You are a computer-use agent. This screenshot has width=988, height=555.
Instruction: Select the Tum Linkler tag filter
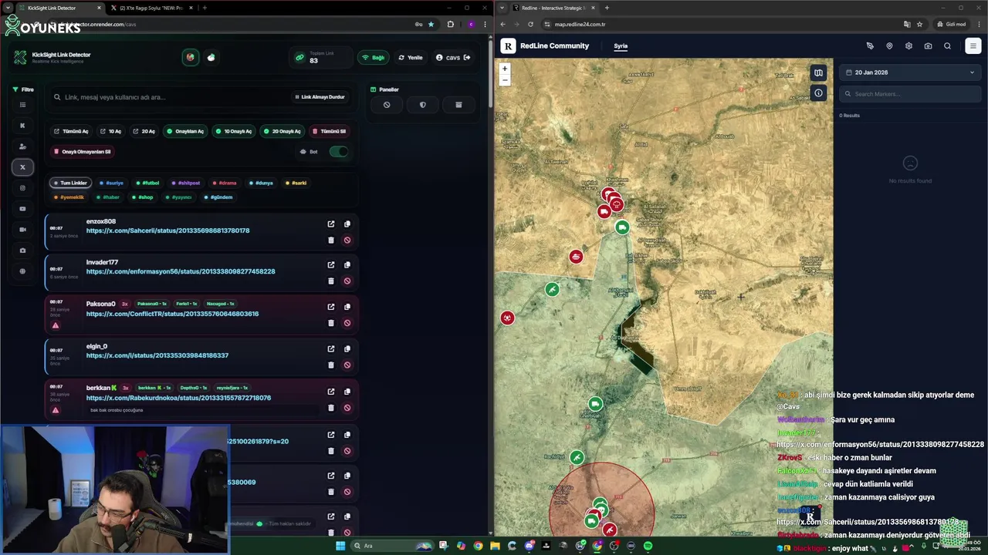[x=70, y=183]
